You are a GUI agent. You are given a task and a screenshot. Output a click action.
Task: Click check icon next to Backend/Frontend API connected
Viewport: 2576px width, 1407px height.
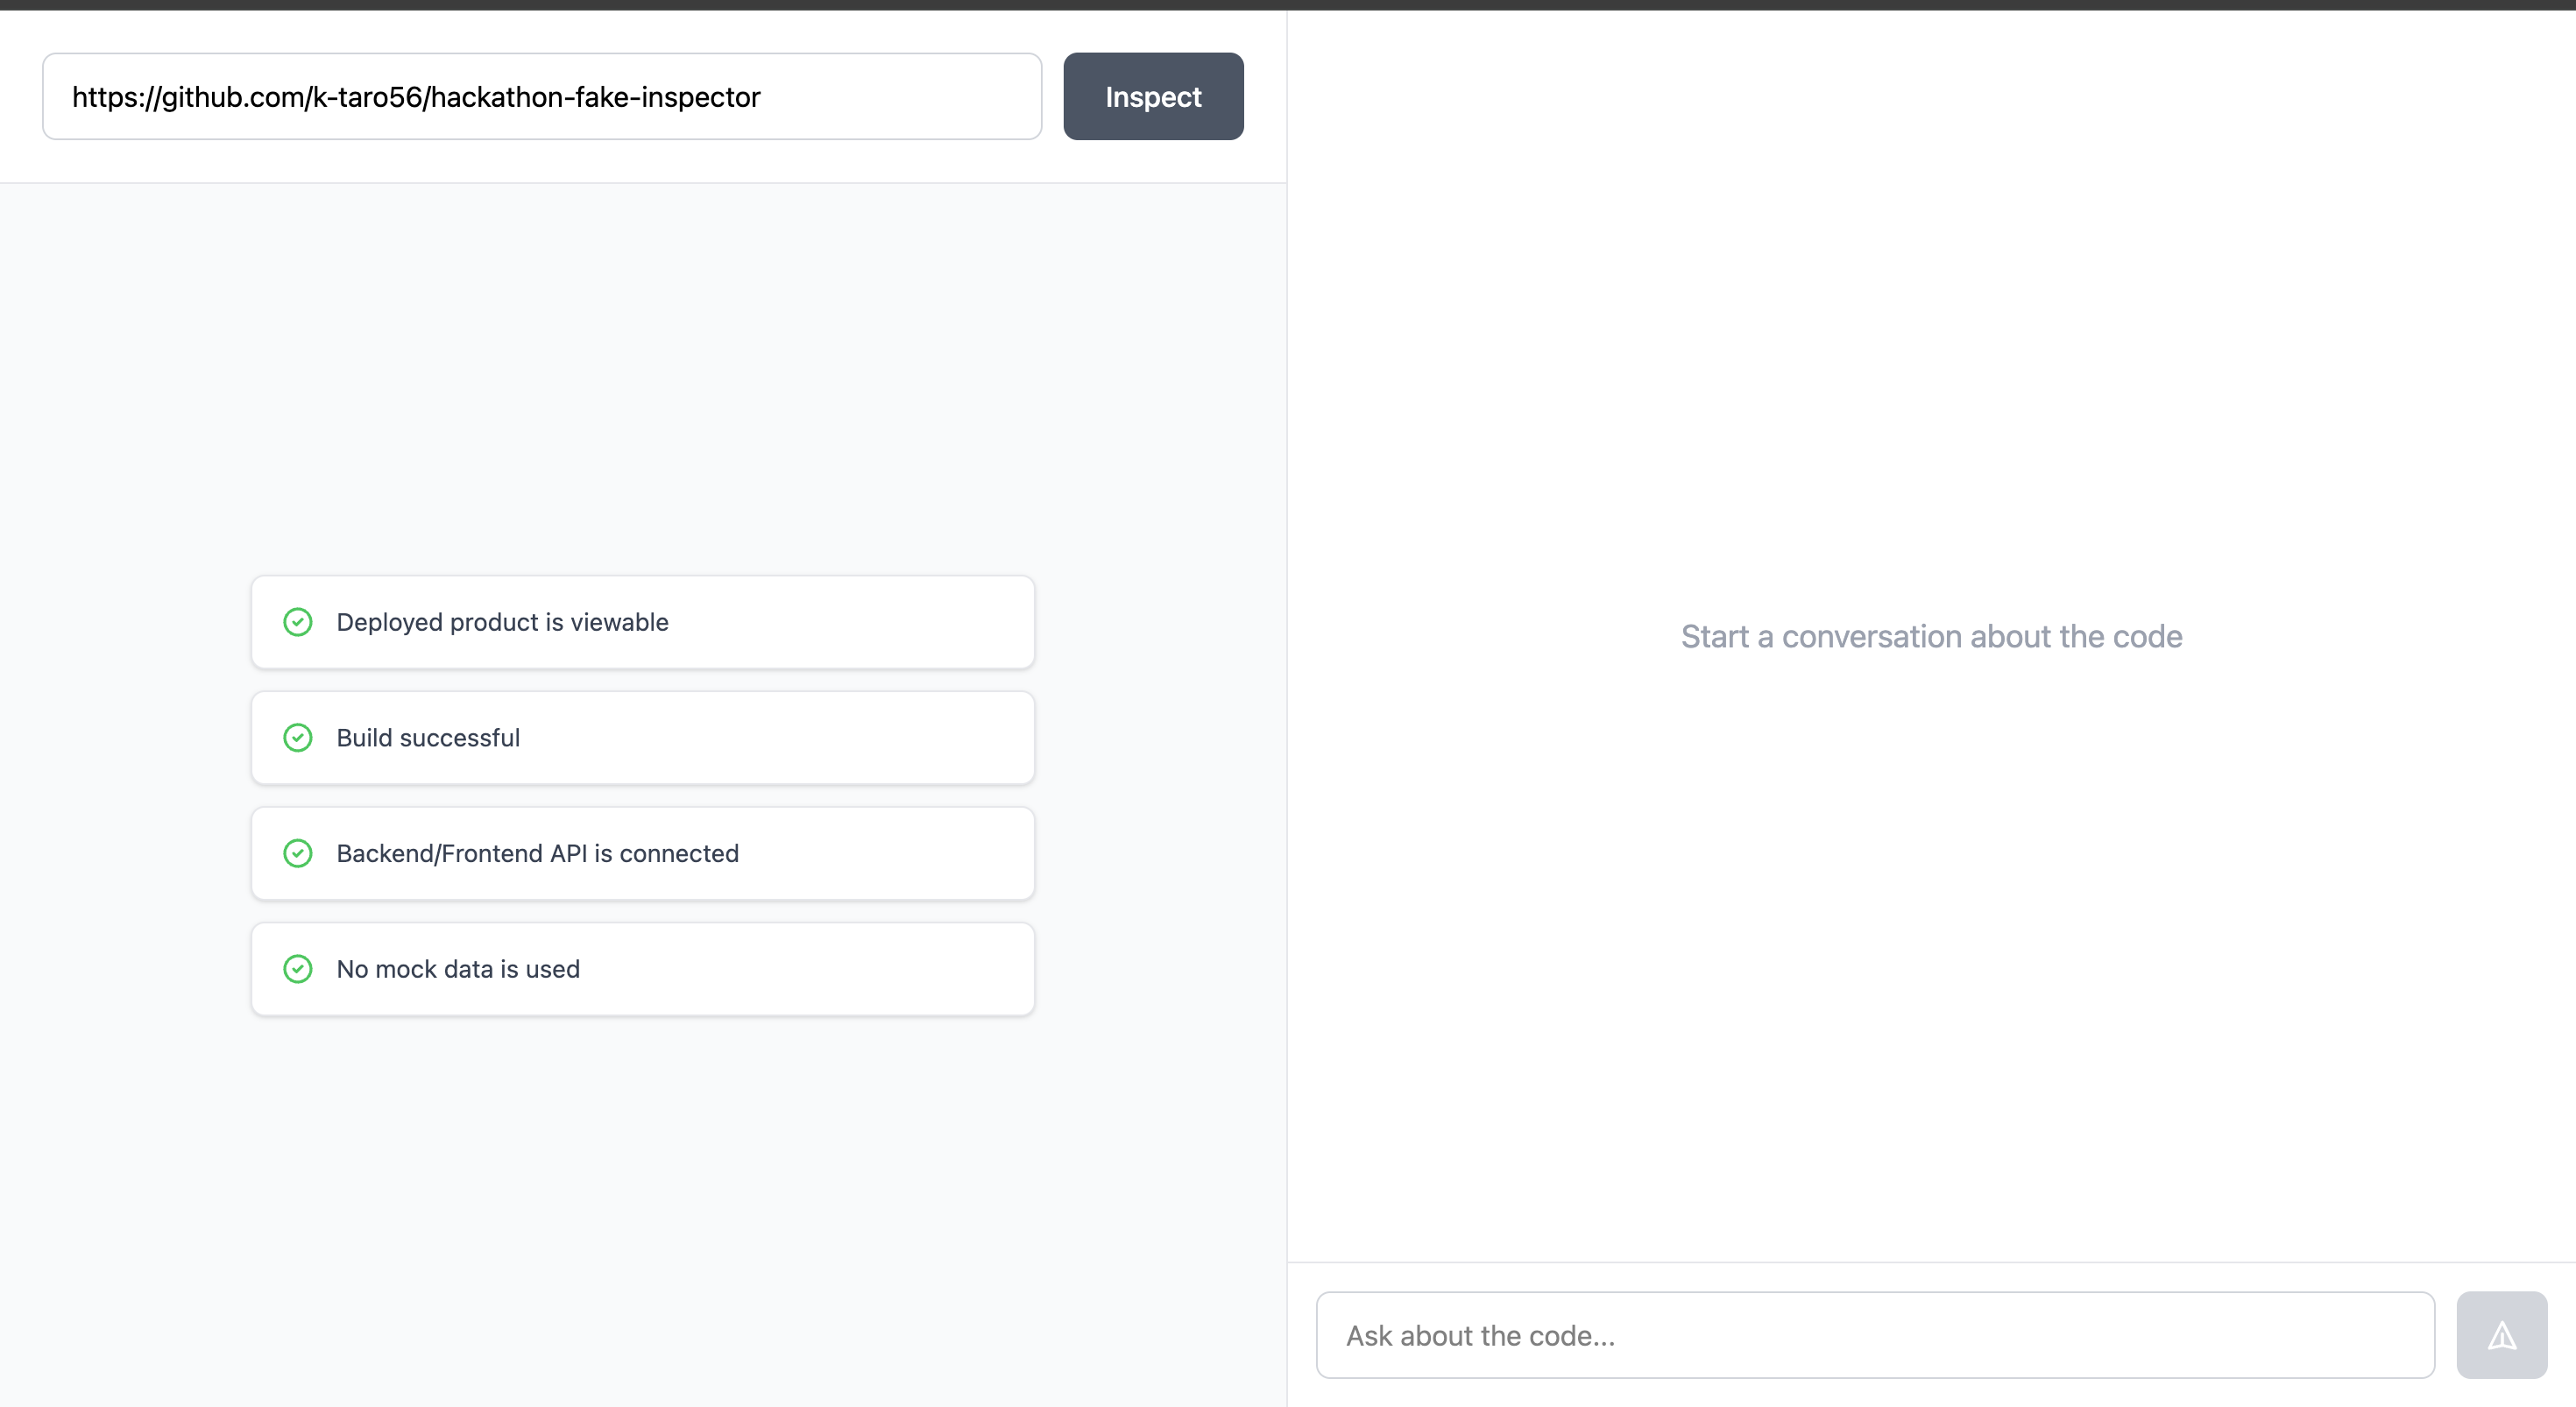298,853
